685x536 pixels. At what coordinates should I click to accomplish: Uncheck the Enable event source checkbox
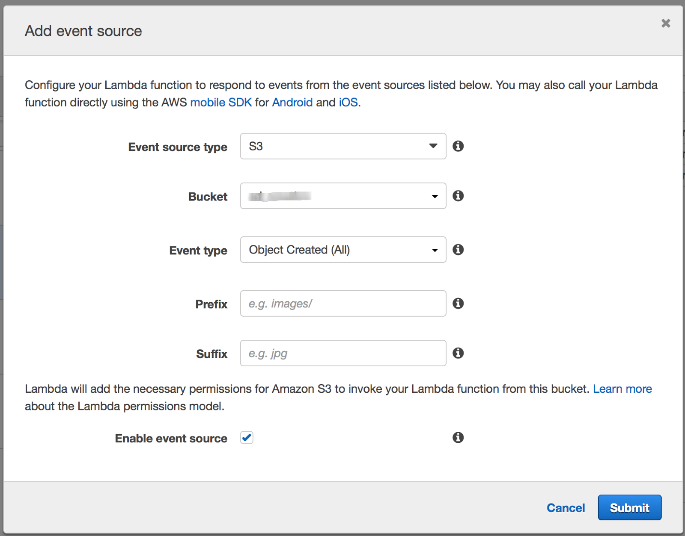point(246,437)
